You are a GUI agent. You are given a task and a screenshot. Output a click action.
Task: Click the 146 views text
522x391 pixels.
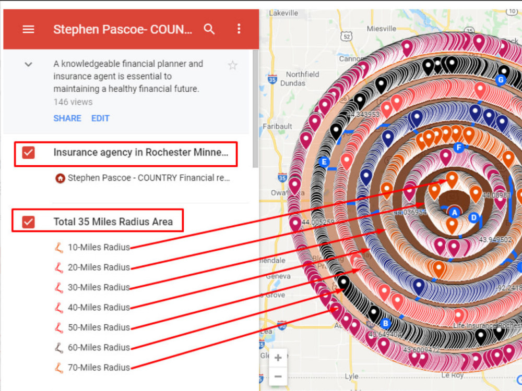click(73, 102)
